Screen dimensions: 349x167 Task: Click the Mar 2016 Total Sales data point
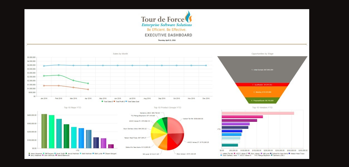point(73,80)
